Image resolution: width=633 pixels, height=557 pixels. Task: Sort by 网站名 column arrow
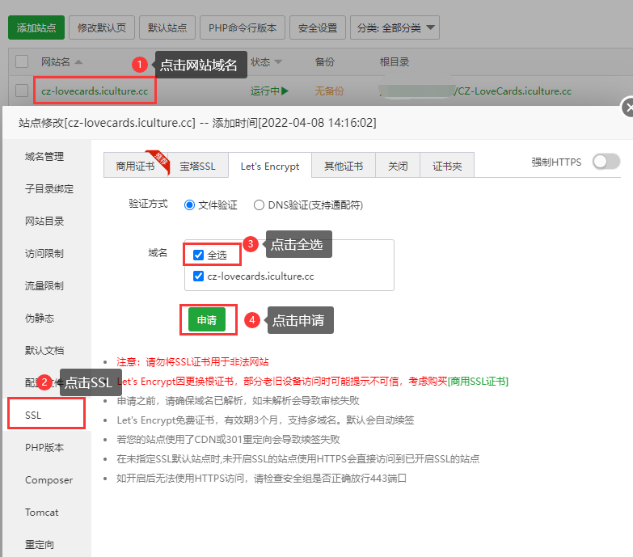coord(78,62)
